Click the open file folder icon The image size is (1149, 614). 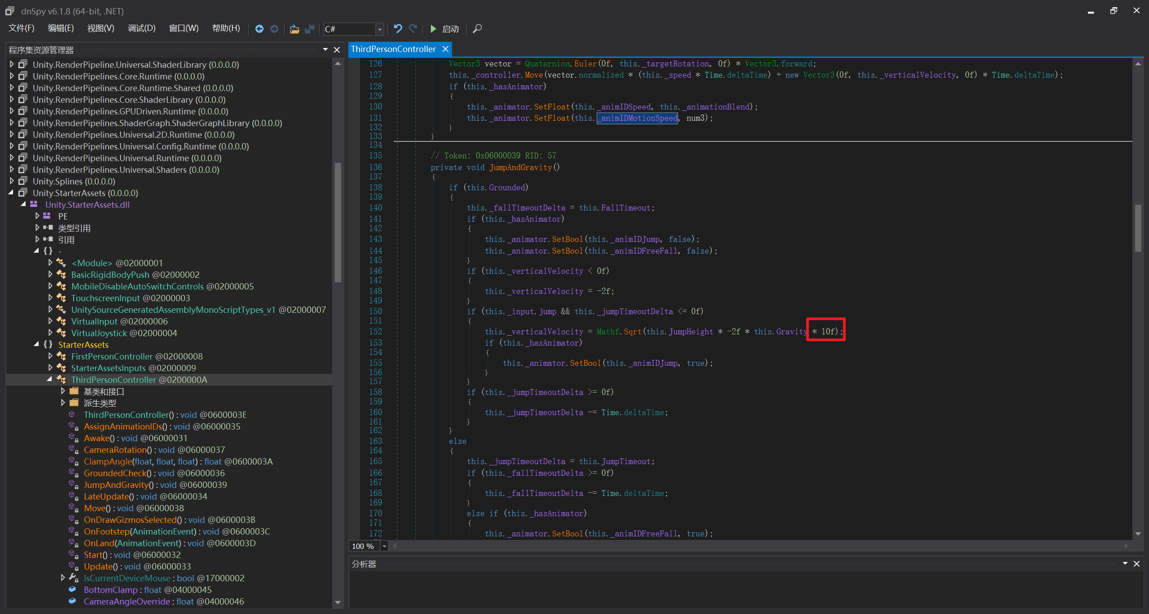point(294,29)
